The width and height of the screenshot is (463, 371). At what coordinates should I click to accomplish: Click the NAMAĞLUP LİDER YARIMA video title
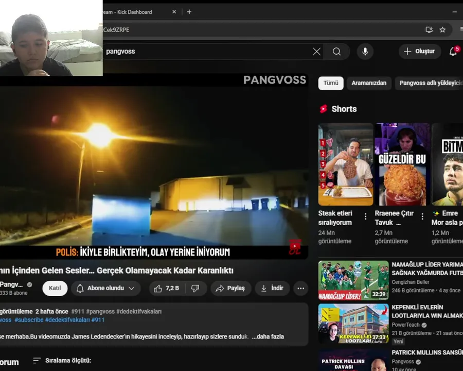point(428,268)
